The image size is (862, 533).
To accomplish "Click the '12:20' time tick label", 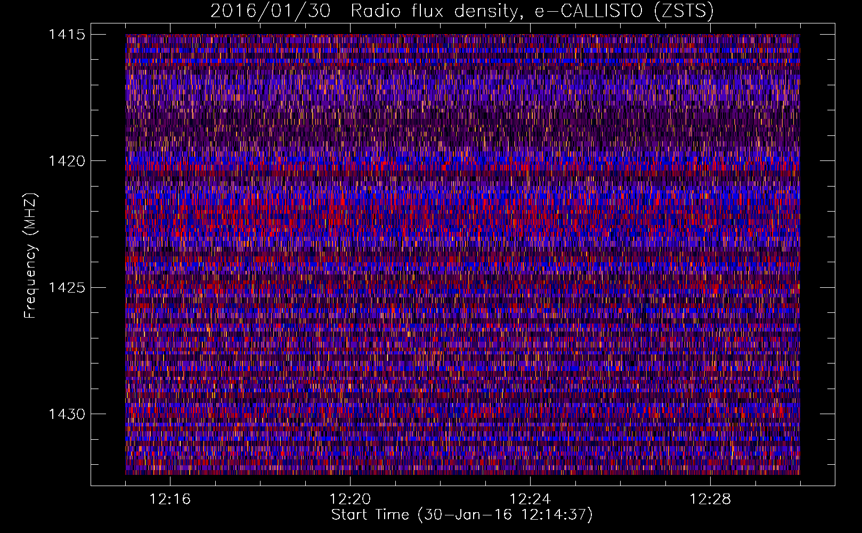I will (351, 499).
